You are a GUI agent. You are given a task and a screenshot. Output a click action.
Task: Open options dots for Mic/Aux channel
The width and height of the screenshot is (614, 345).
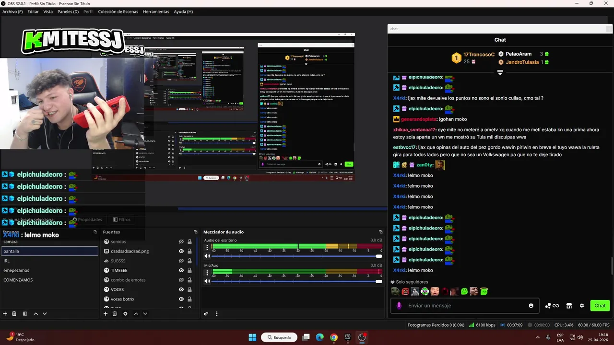[x=207, y=273]
